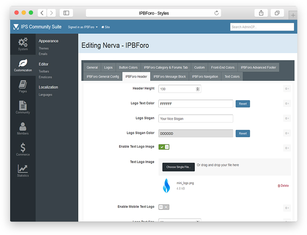
Task: Open settings gear for Enable Text Logo Image row
Action: tap(287, 148)
